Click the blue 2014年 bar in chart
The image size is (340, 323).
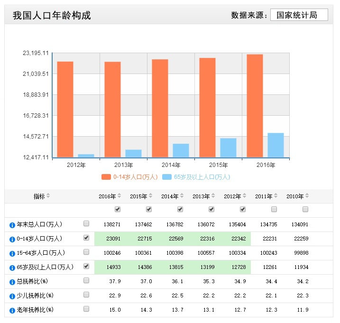coord(181,150)
